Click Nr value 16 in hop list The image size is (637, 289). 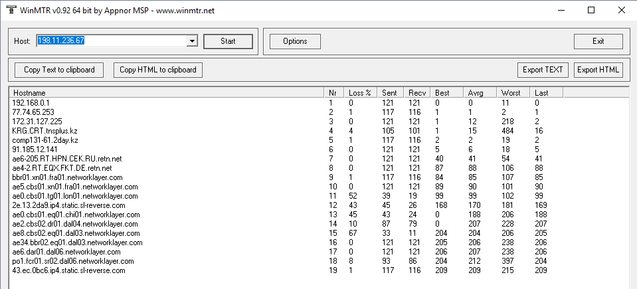333,242
